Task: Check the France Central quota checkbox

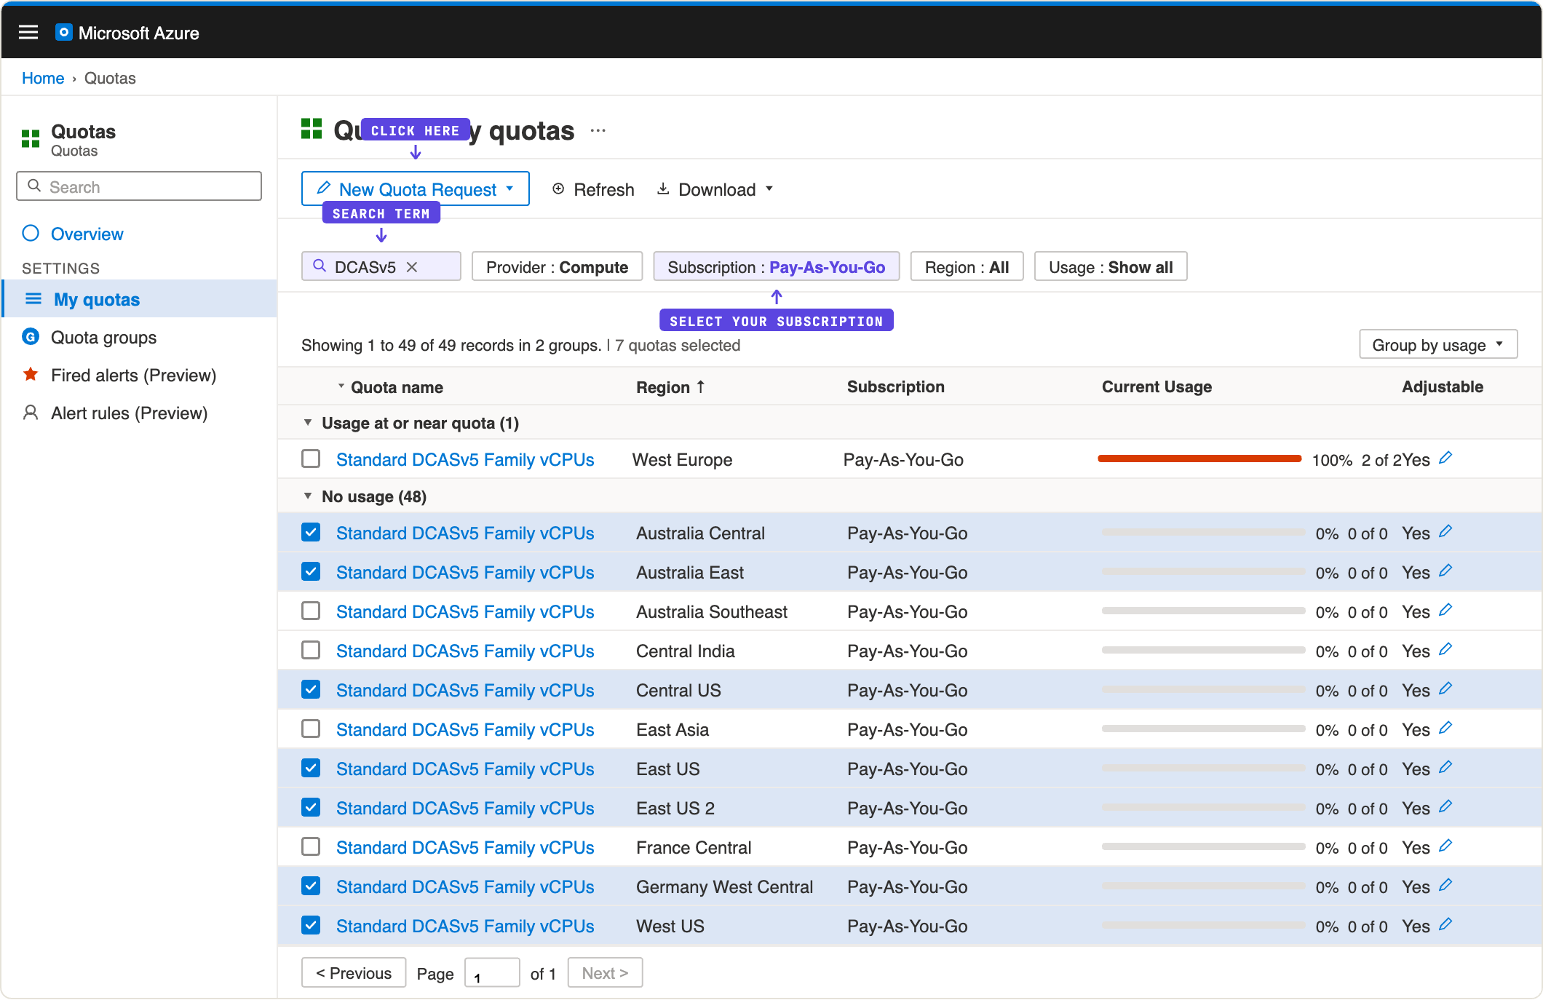Action: click(311, 847)
